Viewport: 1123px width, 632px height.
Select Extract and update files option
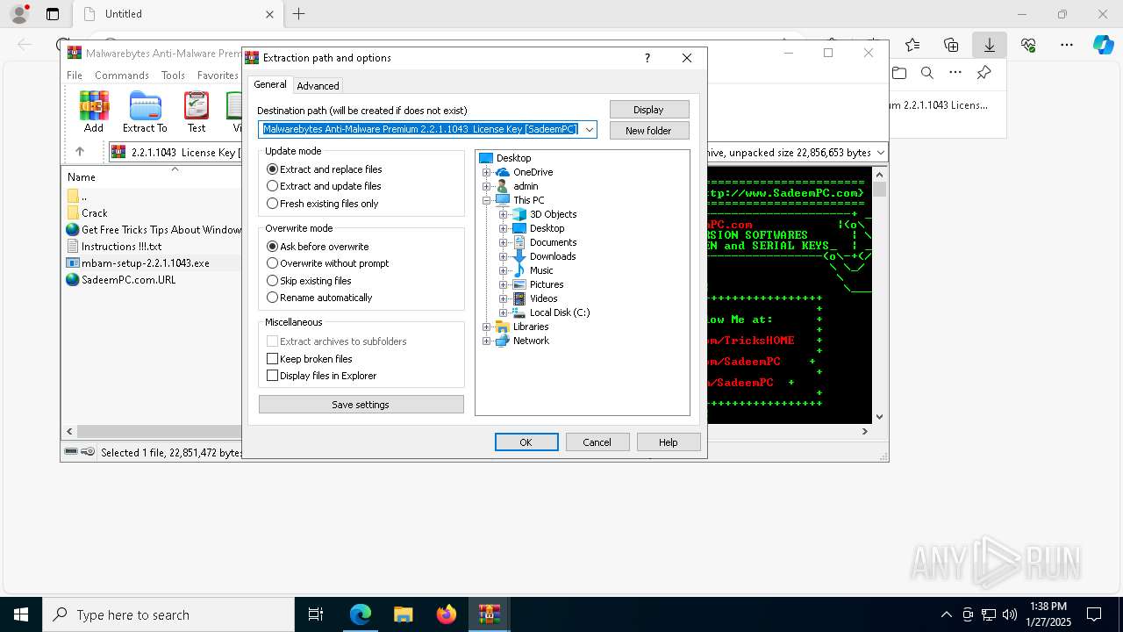[x=324, y=186]
